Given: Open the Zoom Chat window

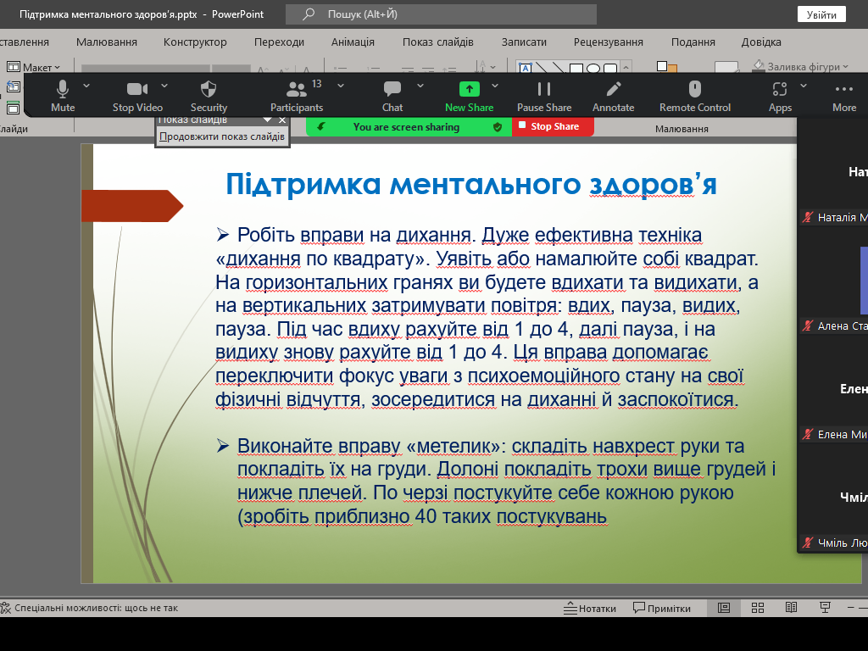Looking at the screenshot, I should [392, 95].
